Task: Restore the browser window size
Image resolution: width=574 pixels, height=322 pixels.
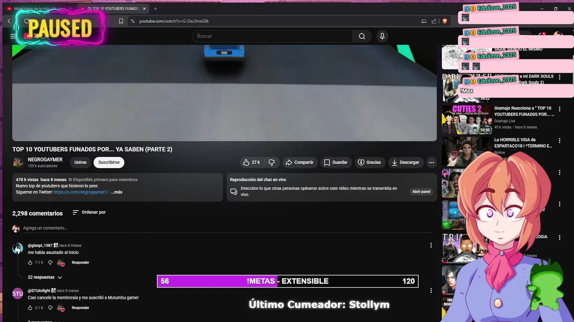Action: pos(556,8)
